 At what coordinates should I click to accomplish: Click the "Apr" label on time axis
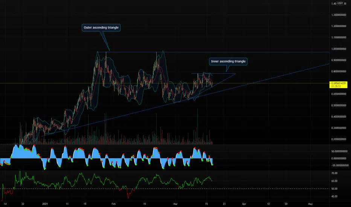click(244, 204)
